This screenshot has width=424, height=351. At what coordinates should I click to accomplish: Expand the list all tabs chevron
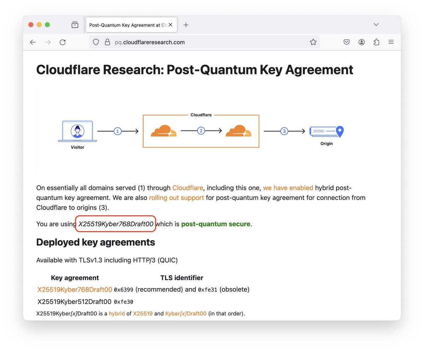pos(376,25)
